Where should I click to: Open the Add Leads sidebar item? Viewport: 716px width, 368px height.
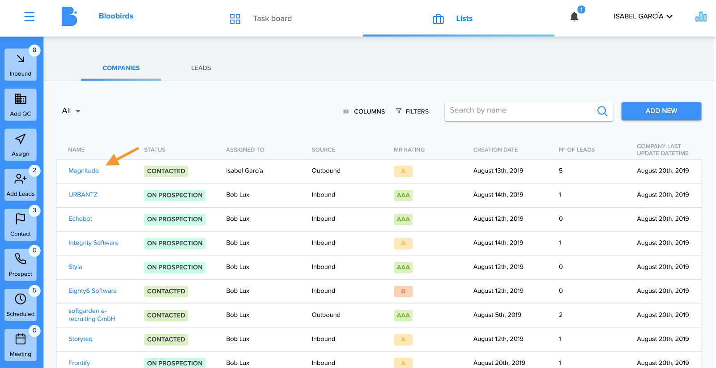tap(21, 184)
